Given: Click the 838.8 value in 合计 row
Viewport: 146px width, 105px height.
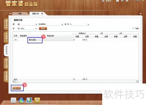Looking at the screenshot, I should coord(85,79).
